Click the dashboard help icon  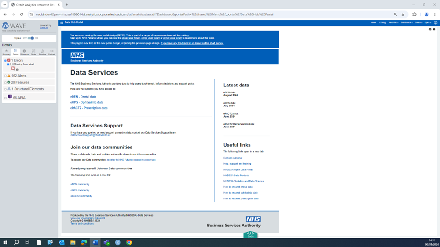434,29
